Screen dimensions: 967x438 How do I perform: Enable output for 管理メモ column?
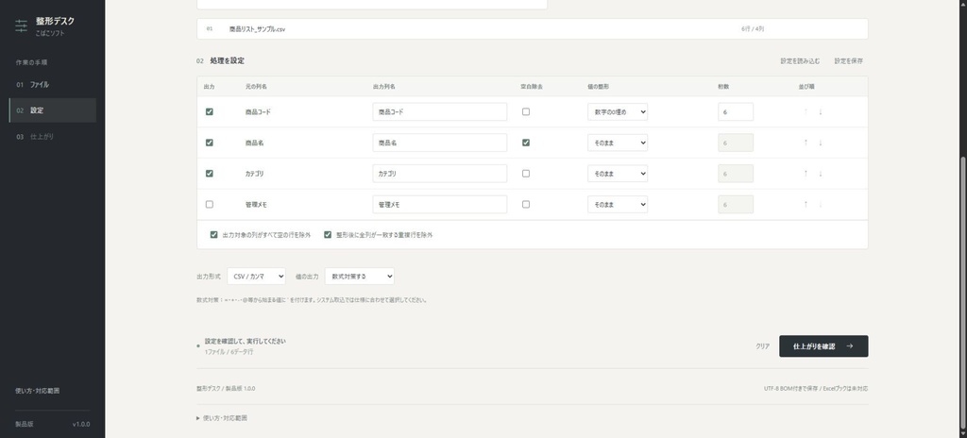coord(209,204)
